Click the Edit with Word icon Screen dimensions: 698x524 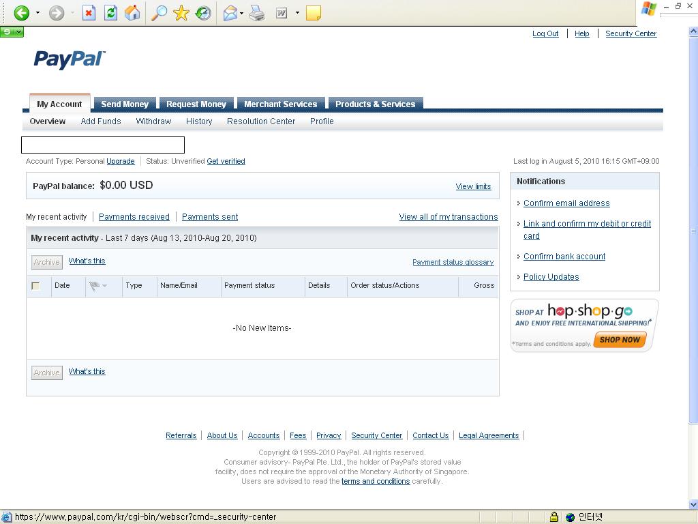click(x=282, y=14)
